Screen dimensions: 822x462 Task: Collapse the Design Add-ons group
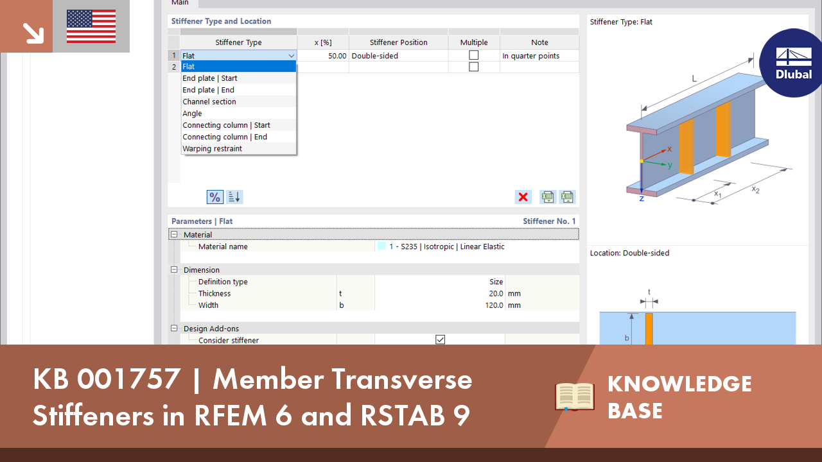tap(174, 329)
